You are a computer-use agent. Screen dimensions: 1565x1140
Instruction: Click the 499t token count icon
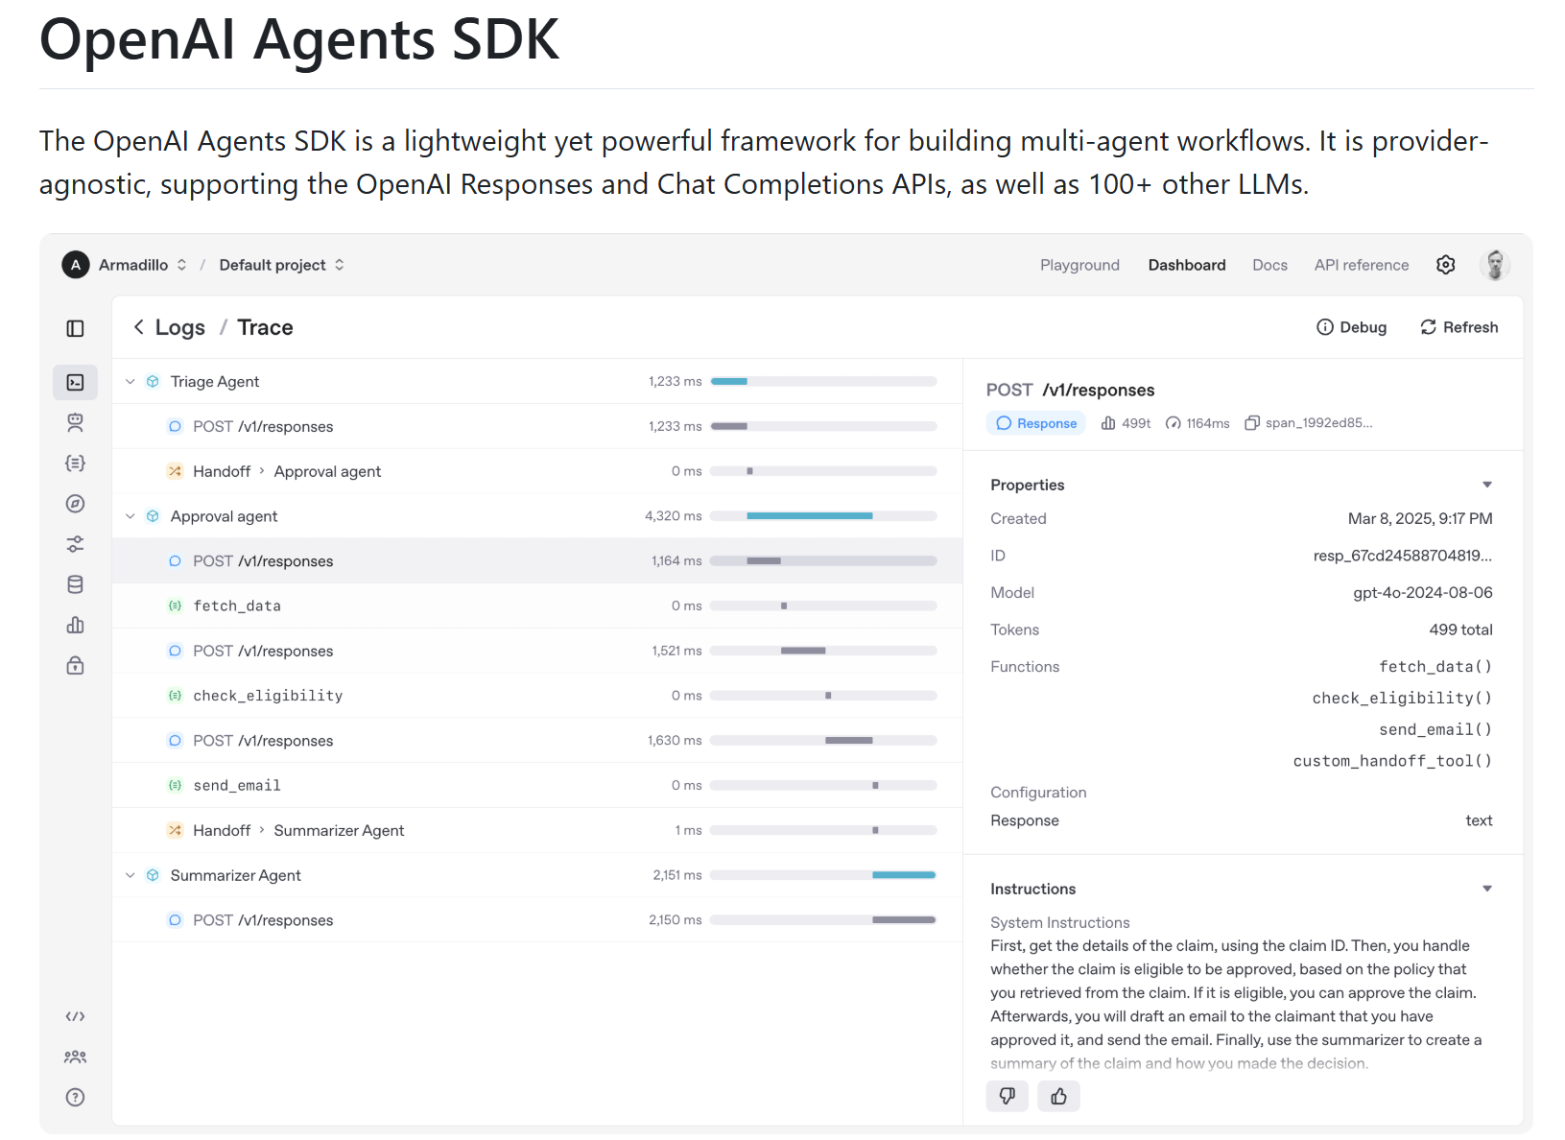point(1108,423)
